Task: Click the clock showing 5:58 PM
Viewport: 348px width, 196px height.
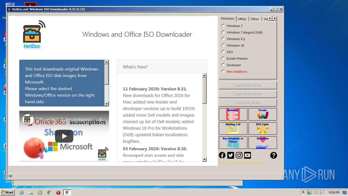Action: click(x=334, y=192)
